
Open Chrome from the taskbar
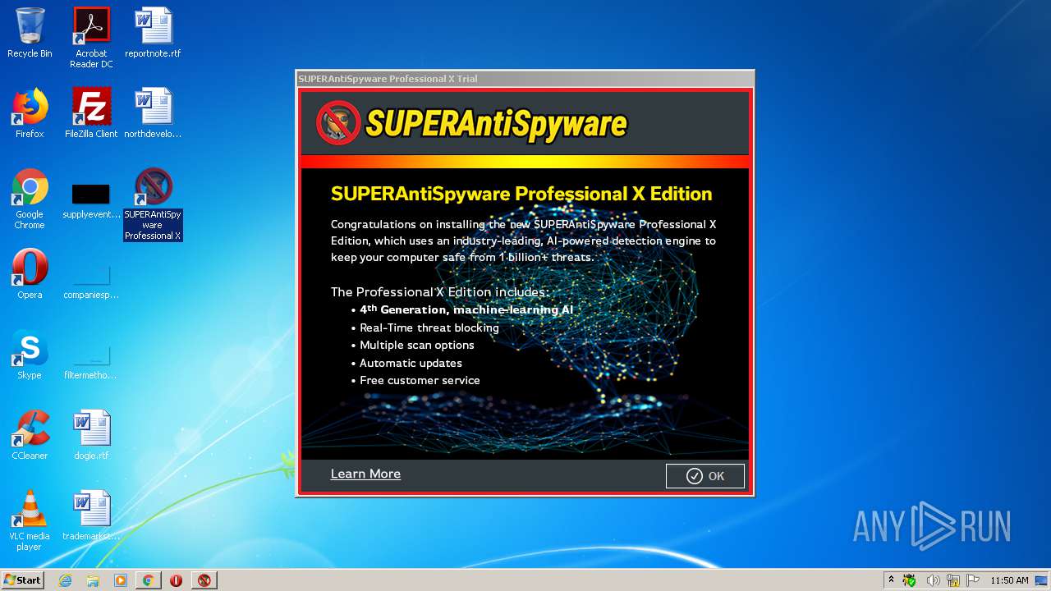(x=148, y=580)
